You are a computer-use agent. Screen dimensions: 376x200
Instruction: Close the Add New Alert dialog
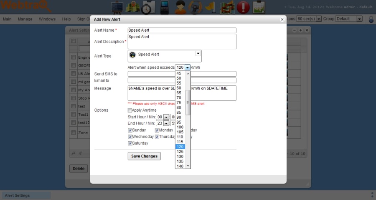[x=282, y=19]
